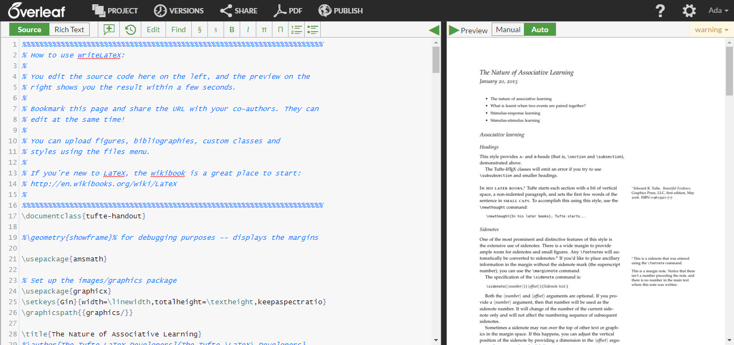Insert a bulleted list
This screenshot has width=734, height=345.
[x=312, y=30]
